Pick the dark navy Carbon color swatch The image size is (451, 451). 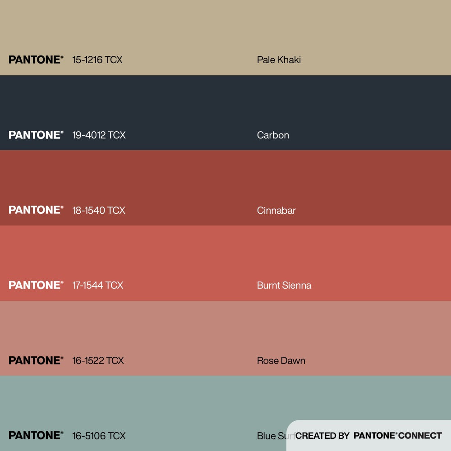tap(225, 104)
